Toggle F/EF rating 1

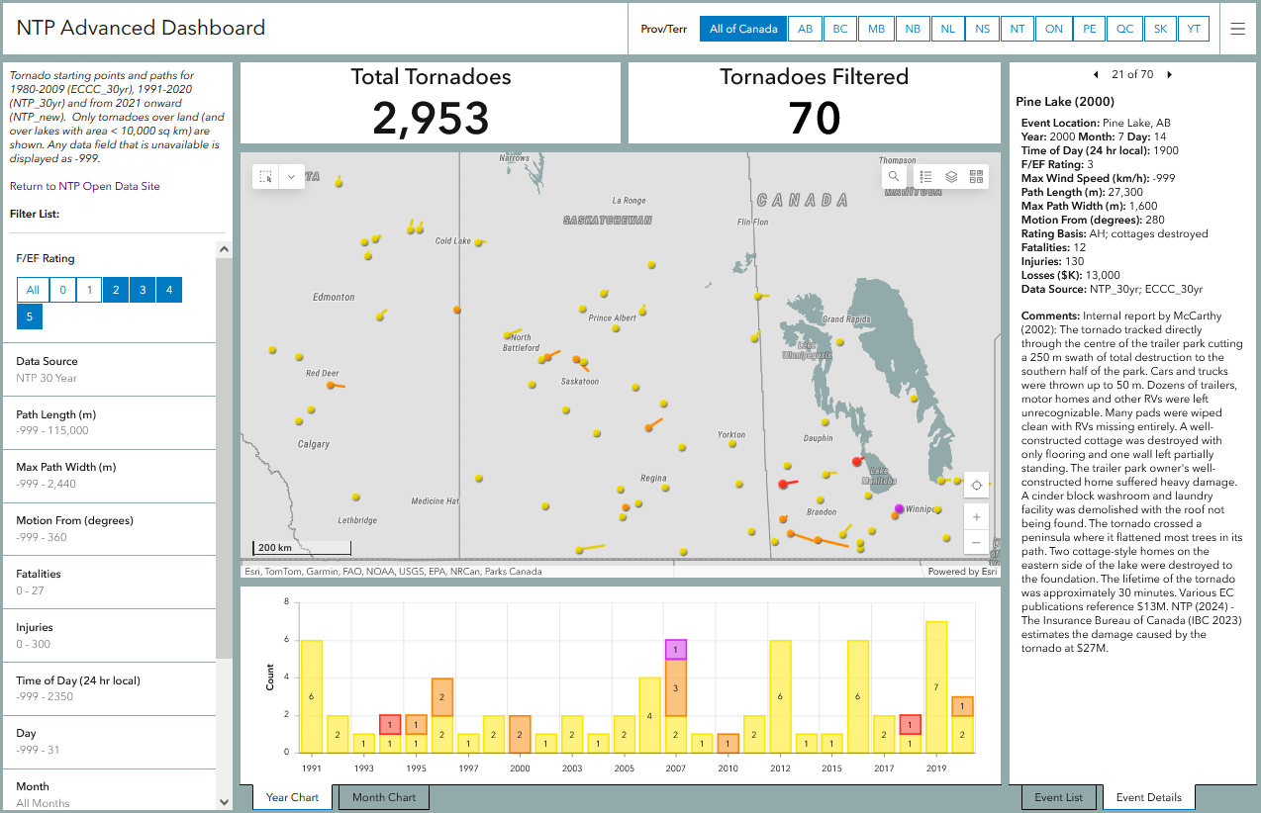[89, 290]
